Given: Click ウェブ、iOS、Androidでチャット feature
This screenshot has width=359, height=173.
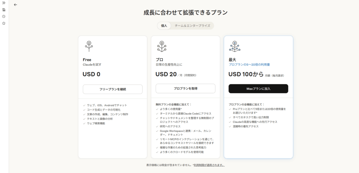Looking at the screenshot, I should pyautogui.click(x=107, y=105).
